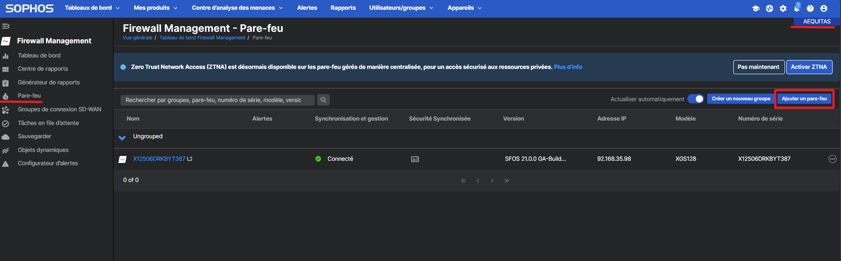Click the Tableau de bord bar-chart icon
This screenshot has width=841, height=261.
5,56
